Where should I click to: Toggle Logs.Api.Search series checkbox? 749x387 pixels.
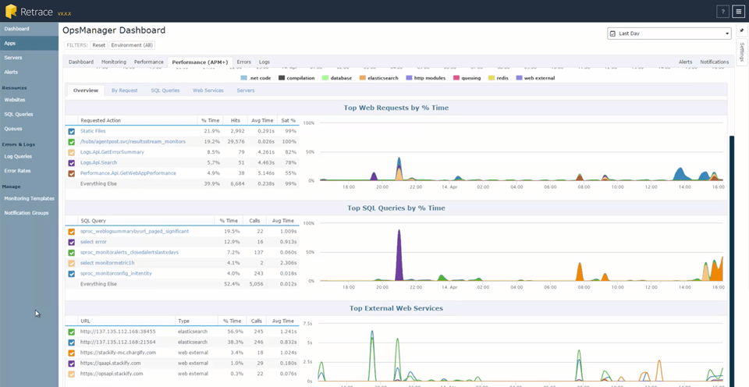coord(72,162)
